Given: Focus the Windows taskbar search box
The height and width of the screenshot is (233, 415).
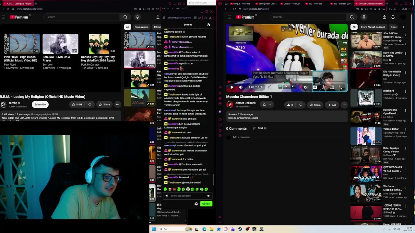Looking at the screenshot, I should pos(175,229).
